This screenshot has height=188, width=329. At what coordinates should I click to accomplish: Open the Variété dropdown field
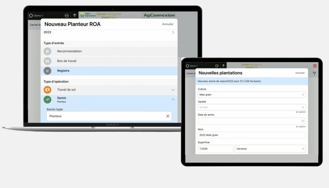tap(251, 107)
